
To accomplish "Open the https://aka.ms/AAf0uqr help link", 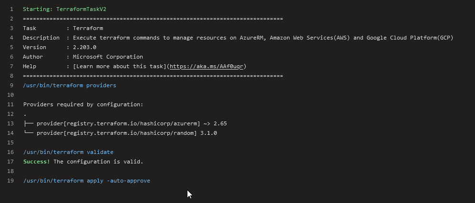I will pos(207,66).
